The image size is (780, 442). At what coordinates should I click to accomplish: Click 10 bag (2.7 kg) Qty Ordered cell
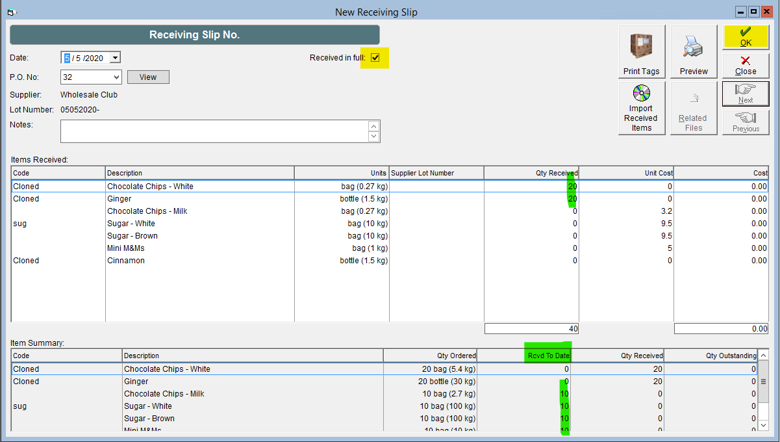430,394
